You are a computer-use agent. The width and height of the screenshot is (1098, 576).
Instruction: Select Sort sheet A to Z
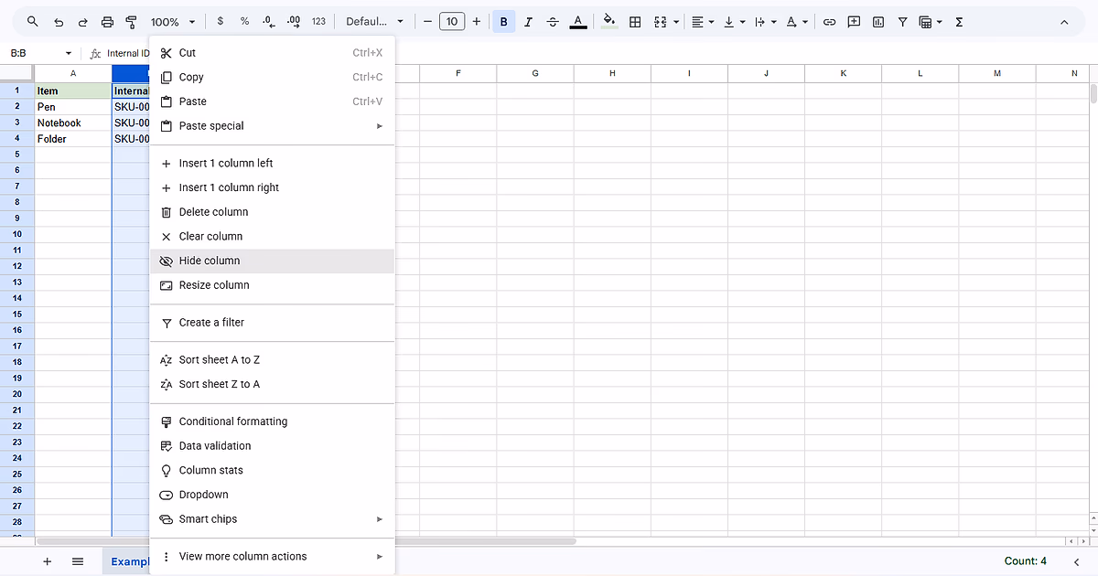[x=272, y=360]
